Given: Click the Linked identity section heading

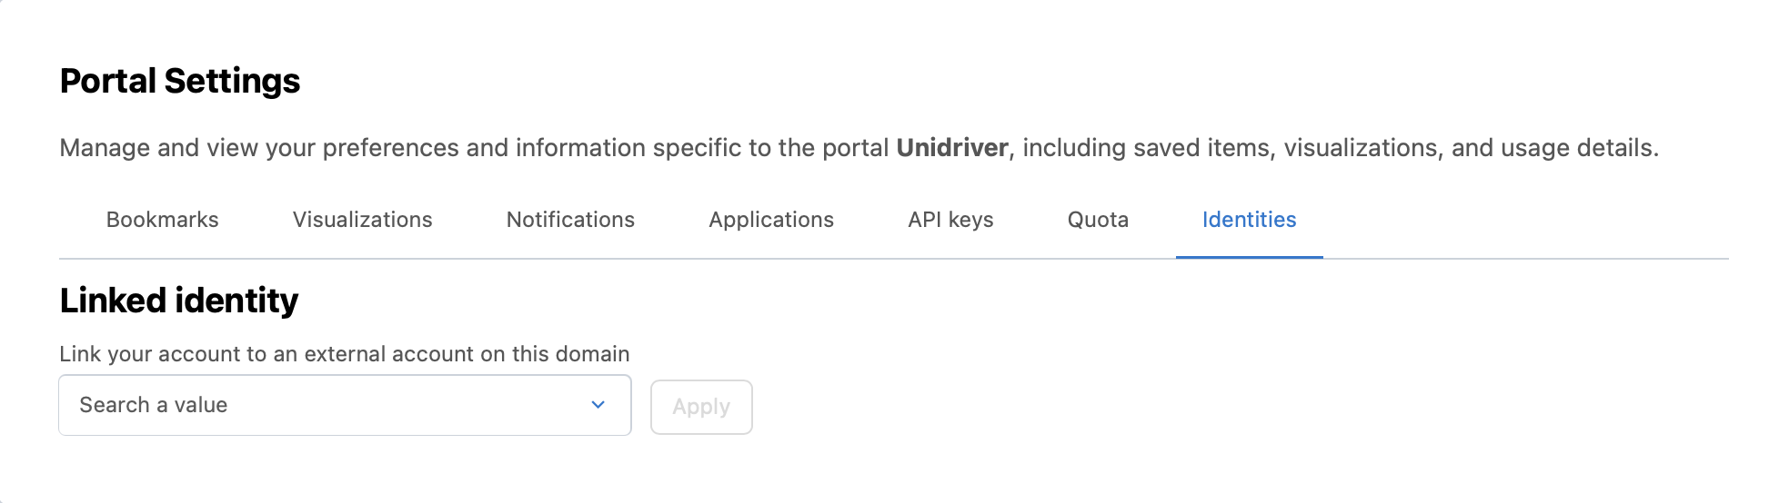Looking at the screenshot, I should coord(179,301).
